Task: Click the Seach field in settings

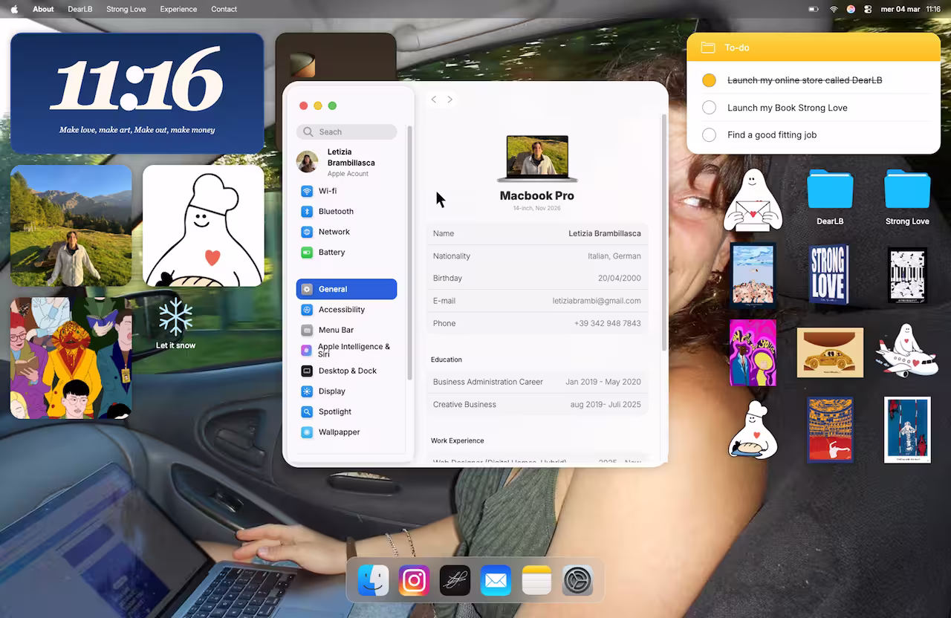Action: (x=346, y=131)
